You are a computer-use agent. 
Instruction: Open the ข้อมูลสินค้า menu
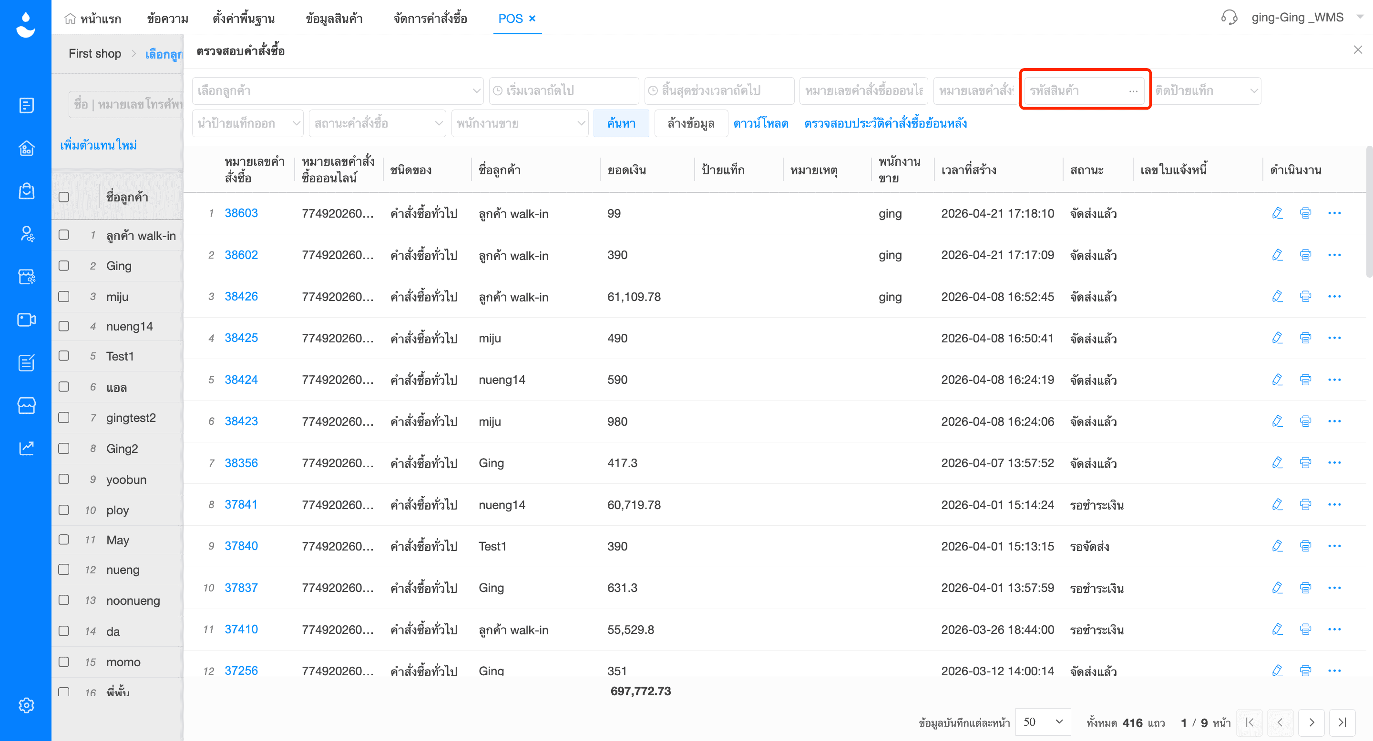334,19
